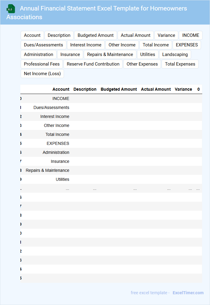Click the Administration cell in the table
Image resolution: width=210 pixels, height=305 pixels.
click(x=56, y=152)
